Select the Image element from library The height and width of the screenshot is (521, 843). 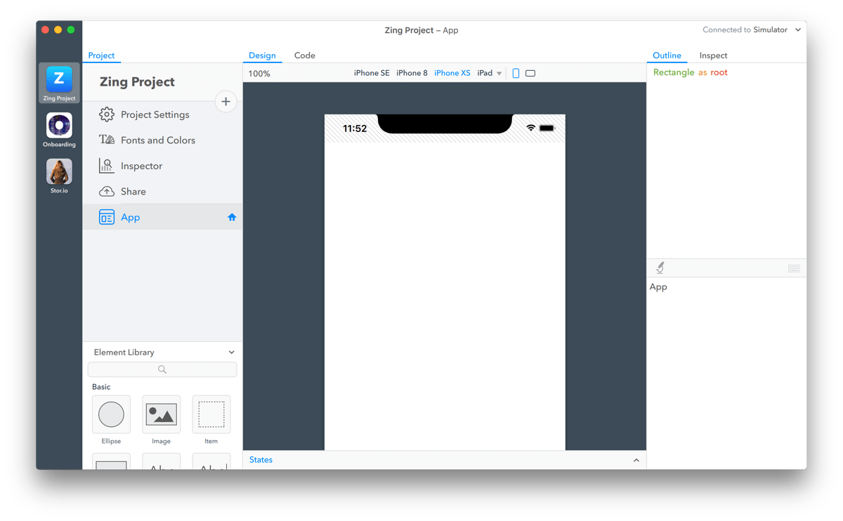point(161,414)
